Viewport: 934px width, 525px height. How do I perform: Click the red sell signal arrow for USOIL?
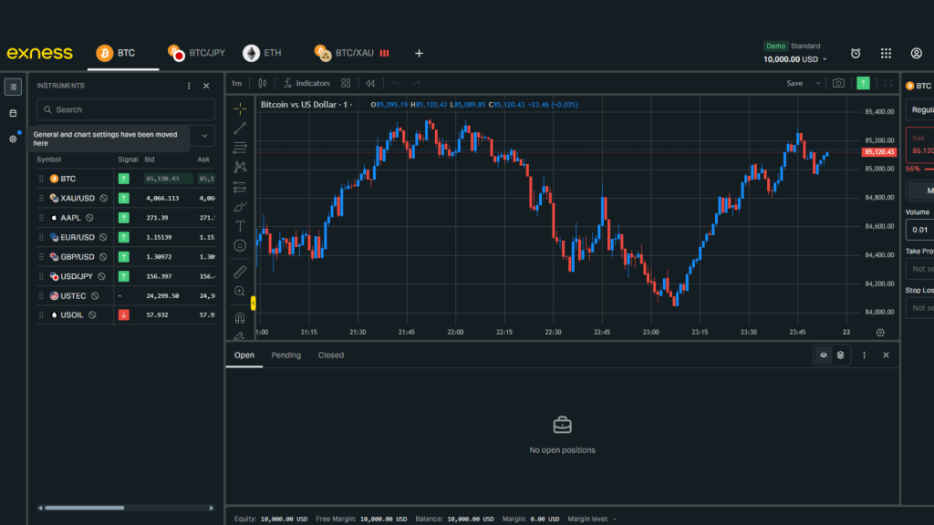tap(123, 314)
